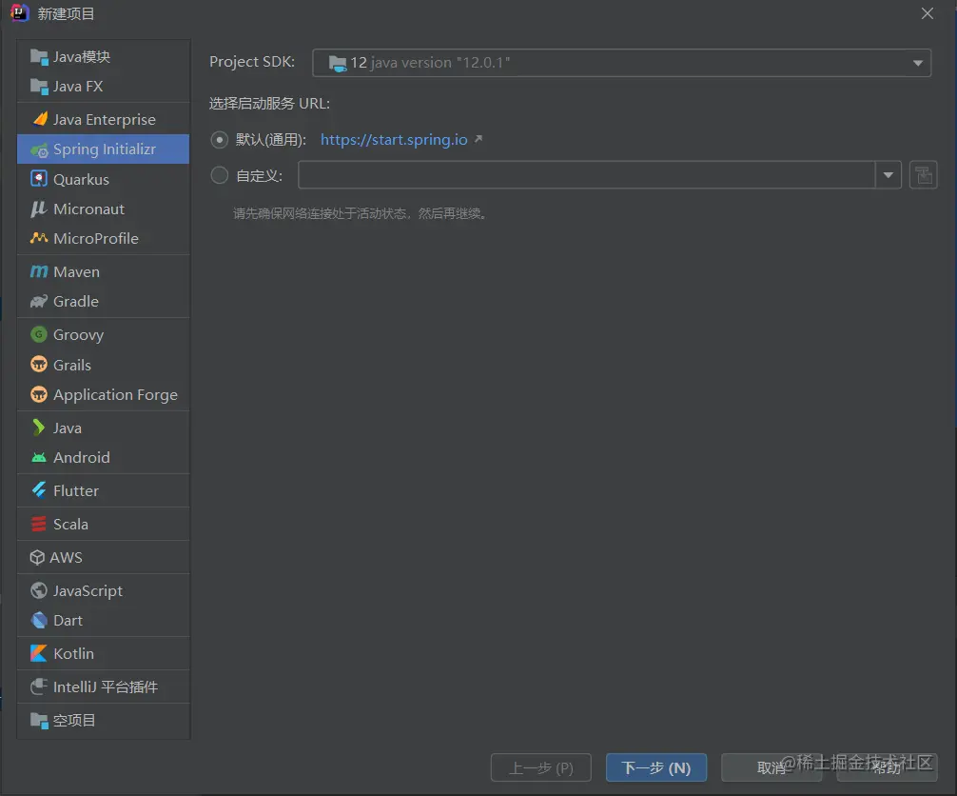This screenshot has width=957, height=796.
Task: Select the Grails icon
Action: (39, 365)
